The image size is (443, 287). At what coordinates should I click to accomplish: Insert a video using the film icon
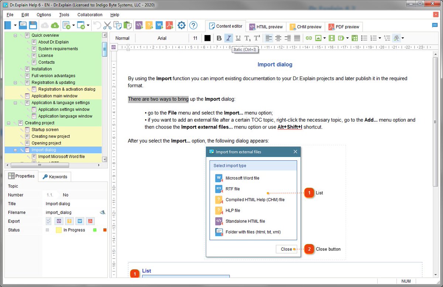click(331, 38)
